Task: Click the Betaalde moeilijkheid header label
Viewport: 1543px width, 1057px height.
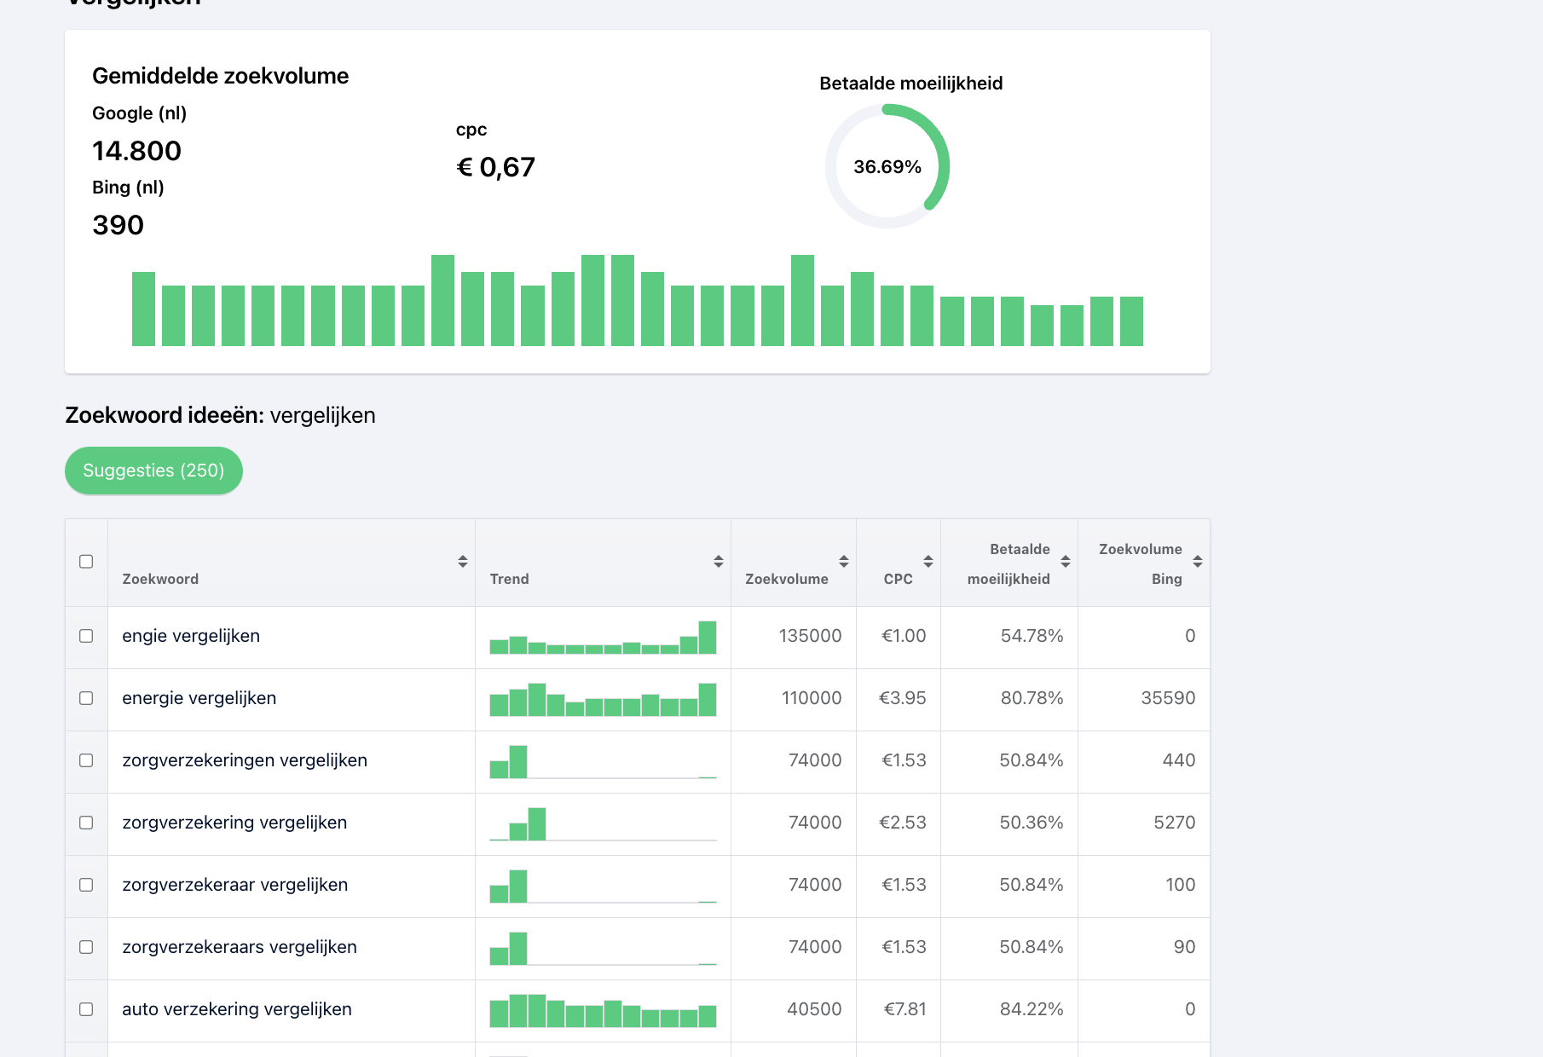Action: [x=1009, y=563]
